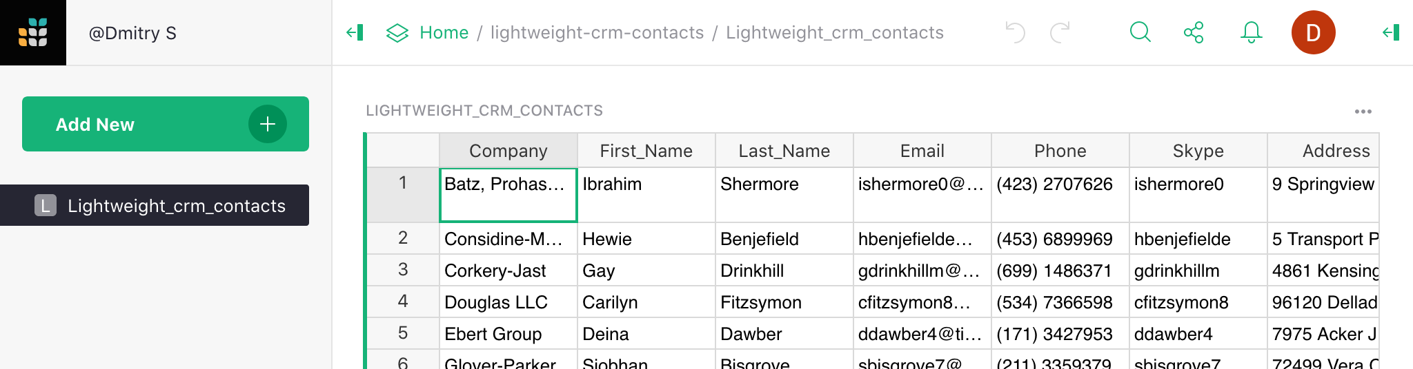Click the redo arrow icon
This screenshot has height=369, width=1413.
coord(1060,32)
